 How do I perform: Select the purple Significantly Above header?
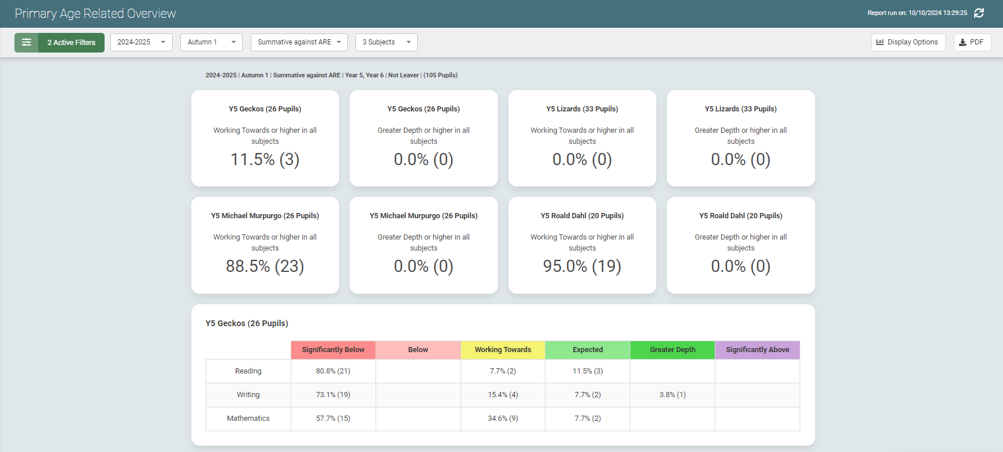757,350
